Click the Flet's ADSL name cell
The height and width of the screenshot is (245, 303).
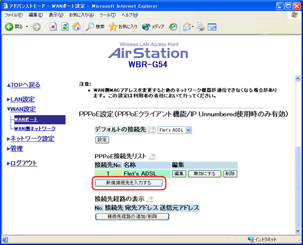(x=147, y=174)
